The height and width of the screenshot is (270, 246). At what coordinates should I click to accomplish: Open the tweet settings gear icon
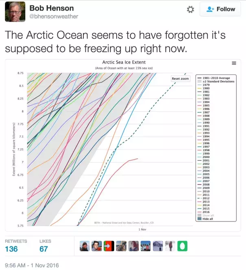click(190, 9)
